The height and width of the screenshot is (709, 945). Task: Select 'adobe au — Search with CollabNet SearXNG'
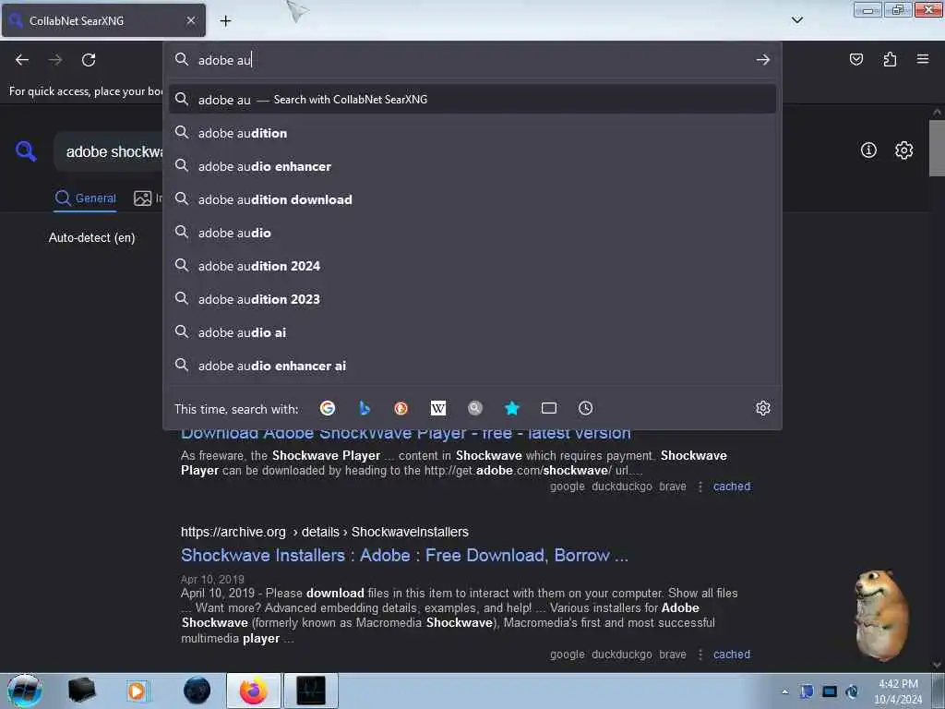click(x=472, y=100)
